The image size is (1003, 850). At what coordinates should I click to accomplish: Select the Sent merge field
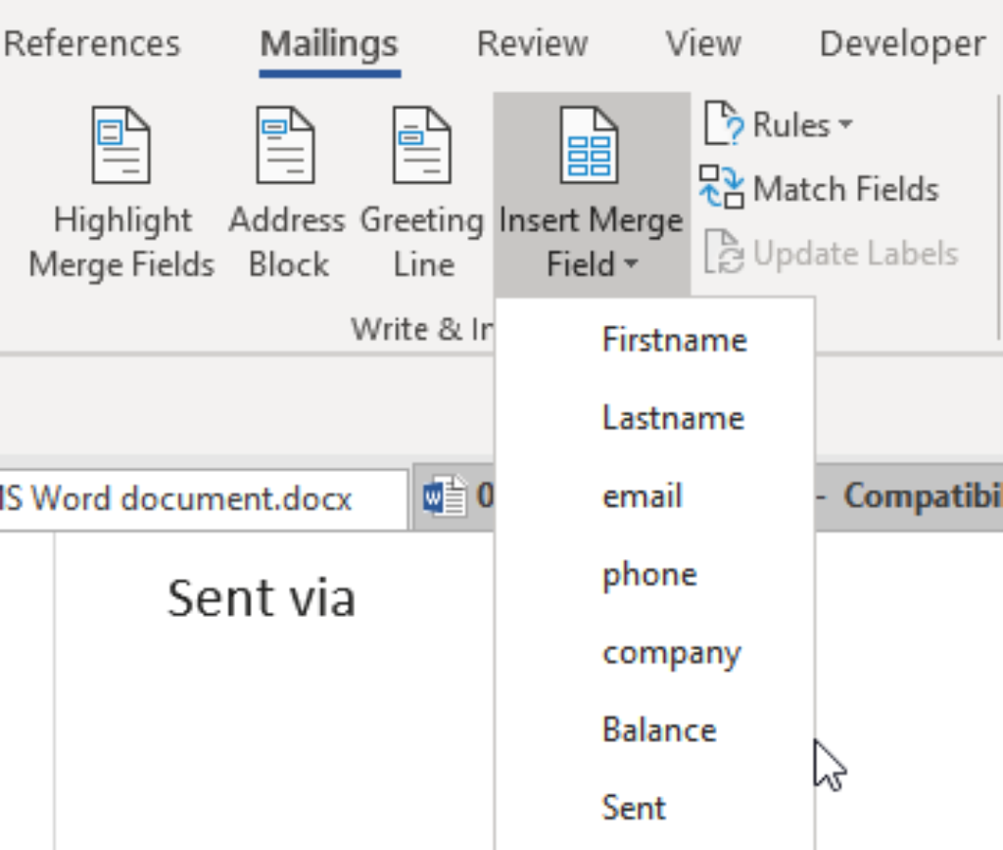click(x=634, y=807)
